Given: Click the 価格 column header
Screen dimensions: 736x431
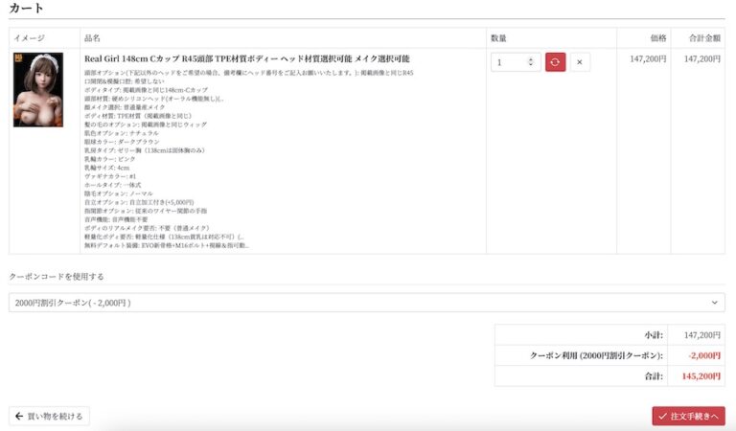Looking at the screenshot, I should [x=657, y=38].
